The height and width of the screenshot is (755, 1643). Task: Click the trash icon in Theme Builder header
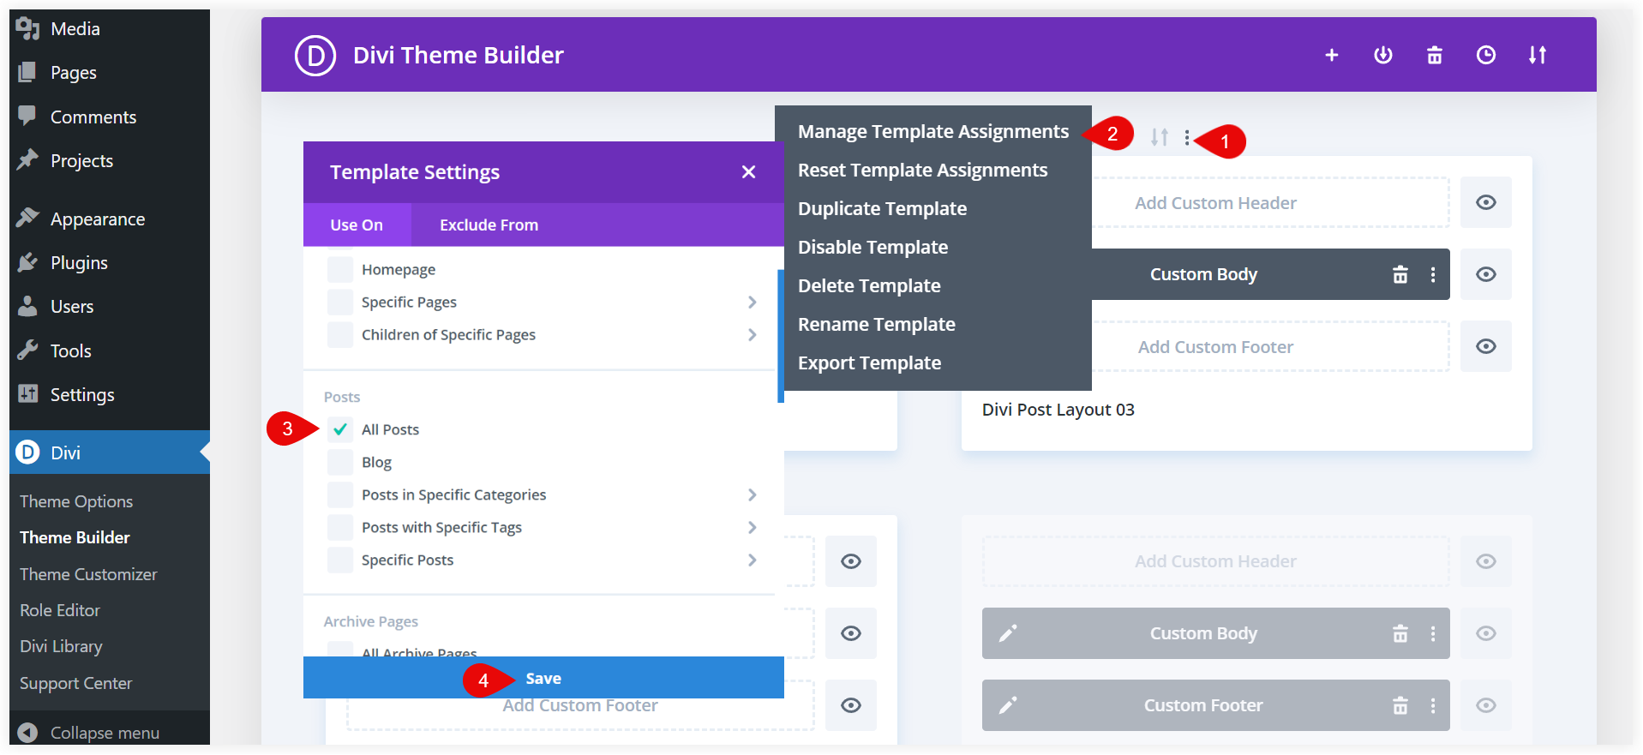coord(1434,55)
